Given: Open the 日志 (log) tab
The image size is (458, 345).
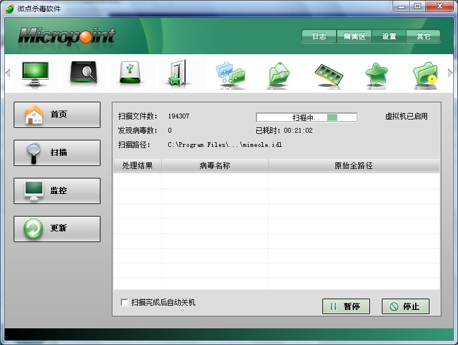Looking at the screenshot, I should pyautogui.click(x=319, y=36).
